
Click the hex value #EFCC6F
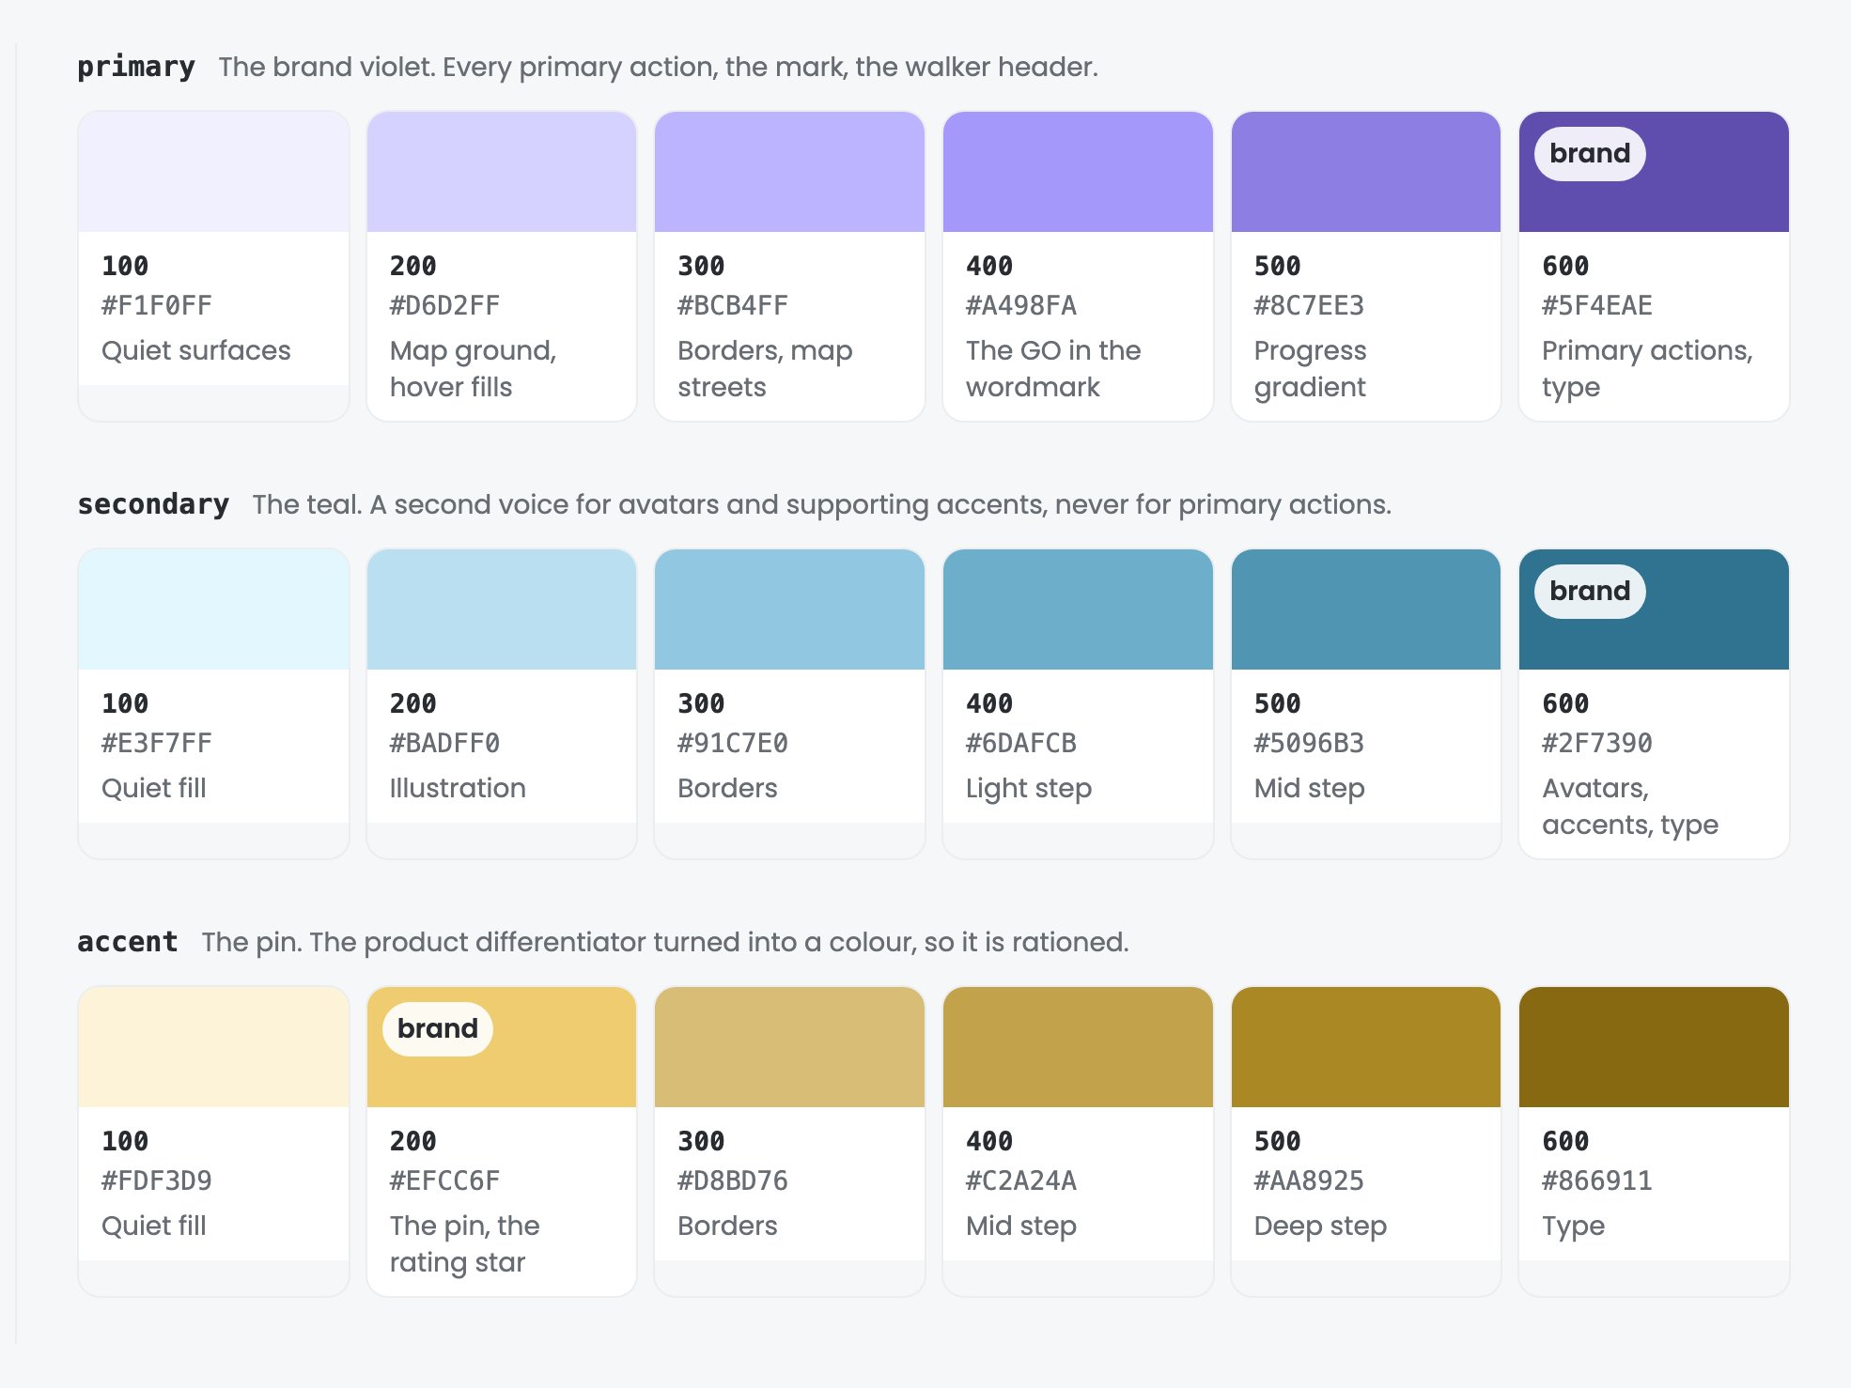click(x=444, y=1180)
